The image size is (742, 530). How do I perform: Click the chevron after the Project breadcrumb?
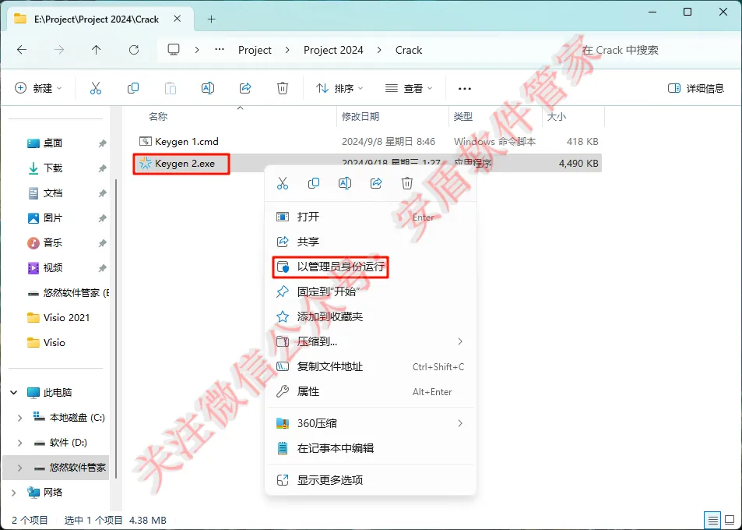click(287, 50)
